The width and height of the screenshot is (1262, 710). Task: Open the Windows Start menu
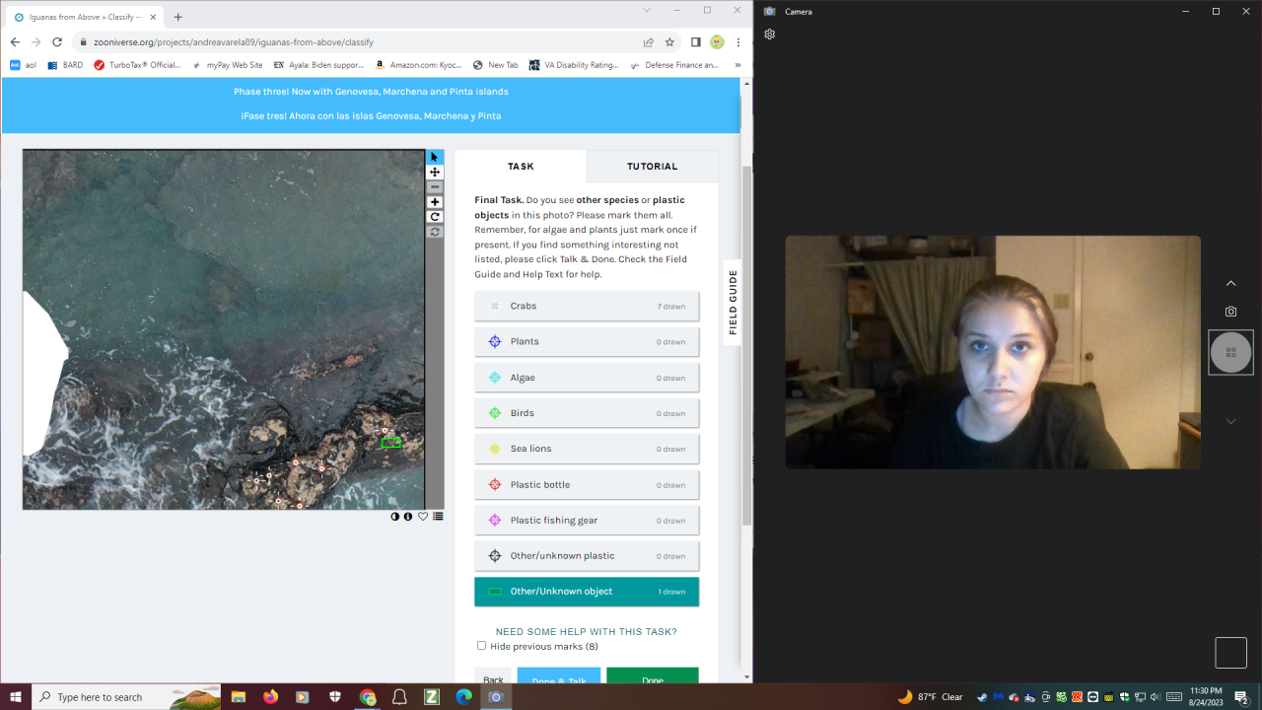click(x=16, y=697)
